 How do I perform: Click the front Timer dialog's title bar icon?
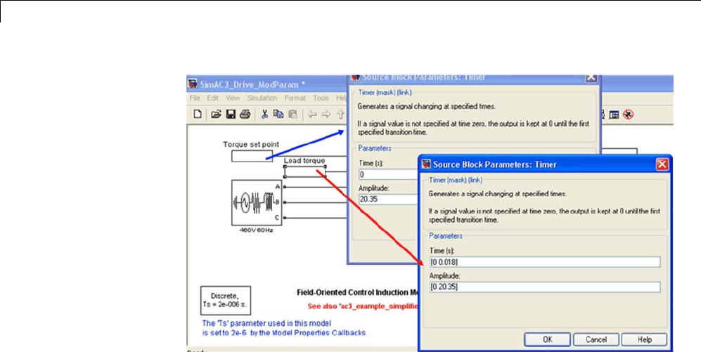click(x=426, y=164)
